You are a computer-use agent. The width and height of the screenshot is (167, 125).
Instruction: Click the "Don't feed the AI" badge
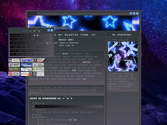click(x=14, y=60)
